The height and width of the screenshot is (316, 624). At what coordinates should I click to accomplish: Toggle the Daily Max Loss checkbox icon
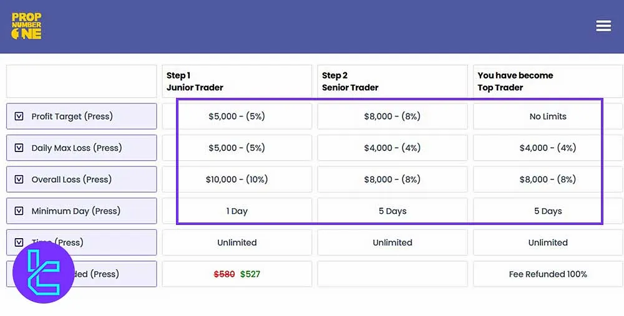tap(19, 148)
